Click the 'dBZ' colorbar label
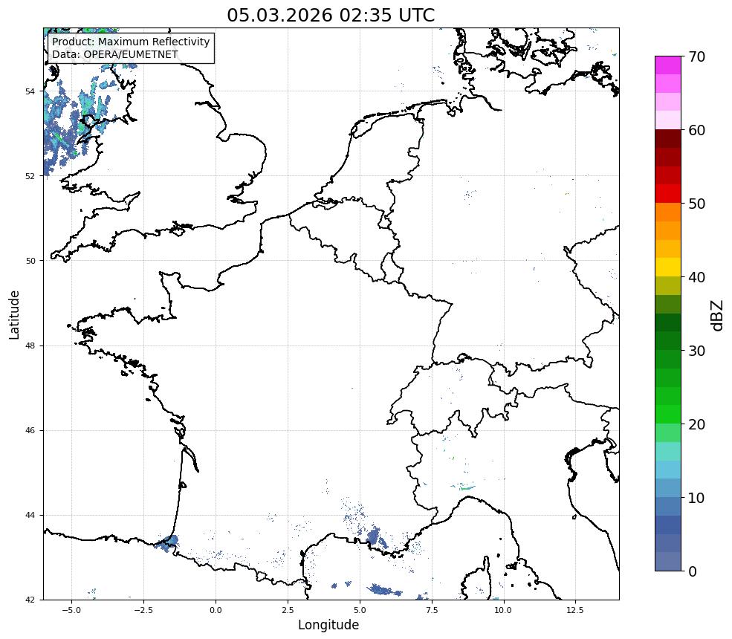 tap(718, 316)
